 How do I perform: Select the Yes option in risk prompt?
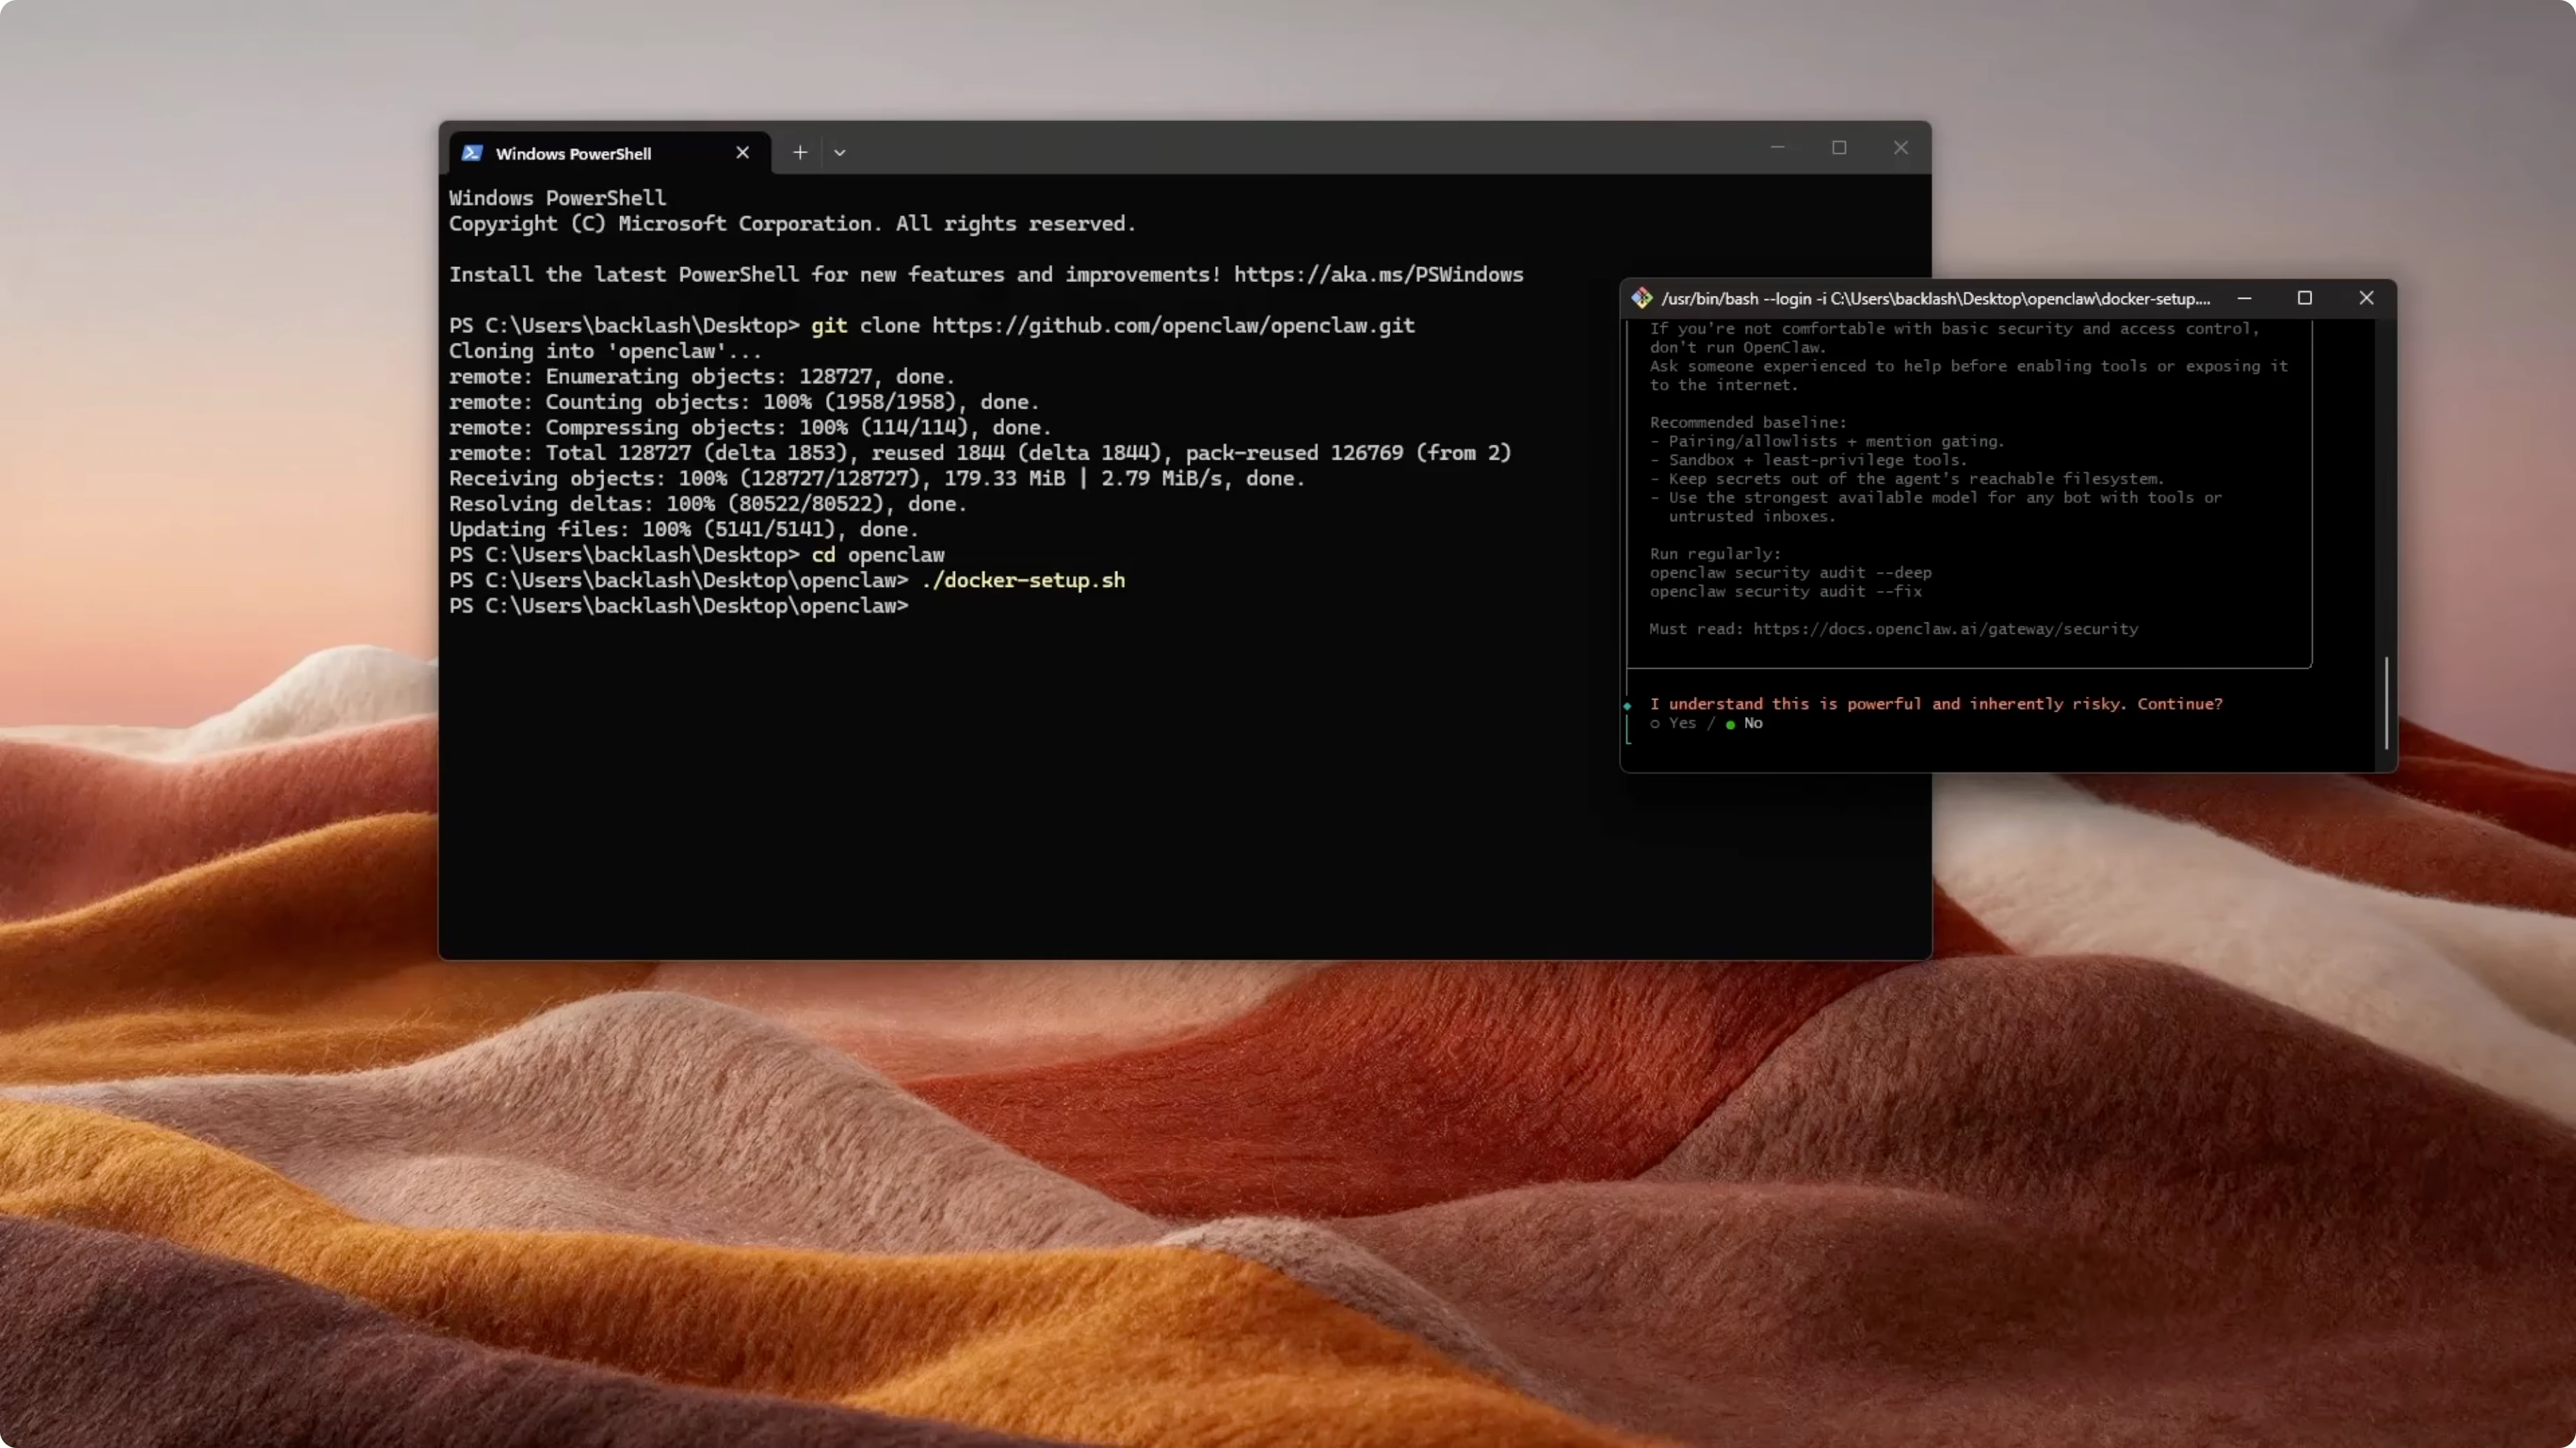coord(1681,723)
